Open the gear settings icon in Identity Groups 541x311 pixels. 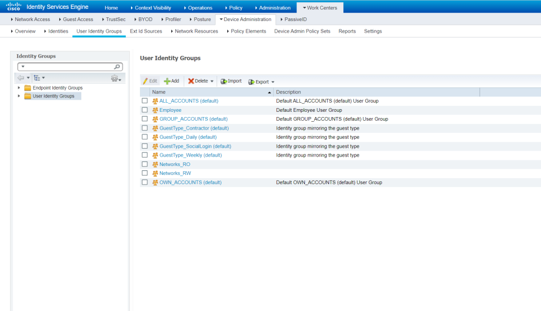coord(114,78)
